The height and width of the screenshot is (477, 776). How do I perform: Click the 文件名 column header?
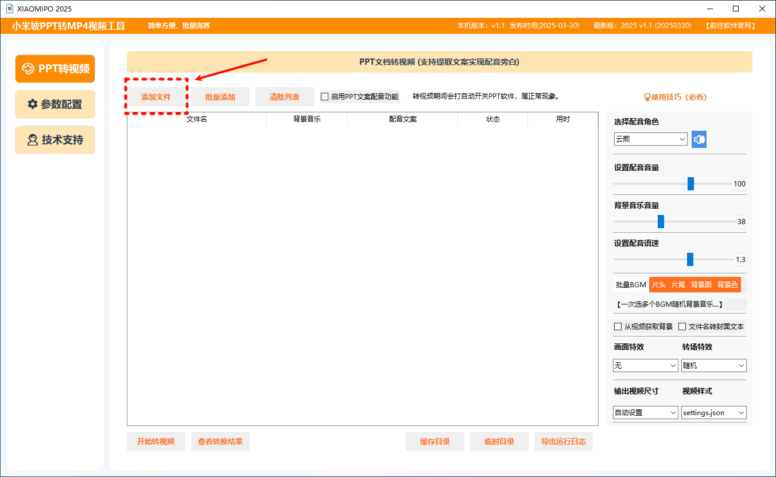[x=197, y=119]
